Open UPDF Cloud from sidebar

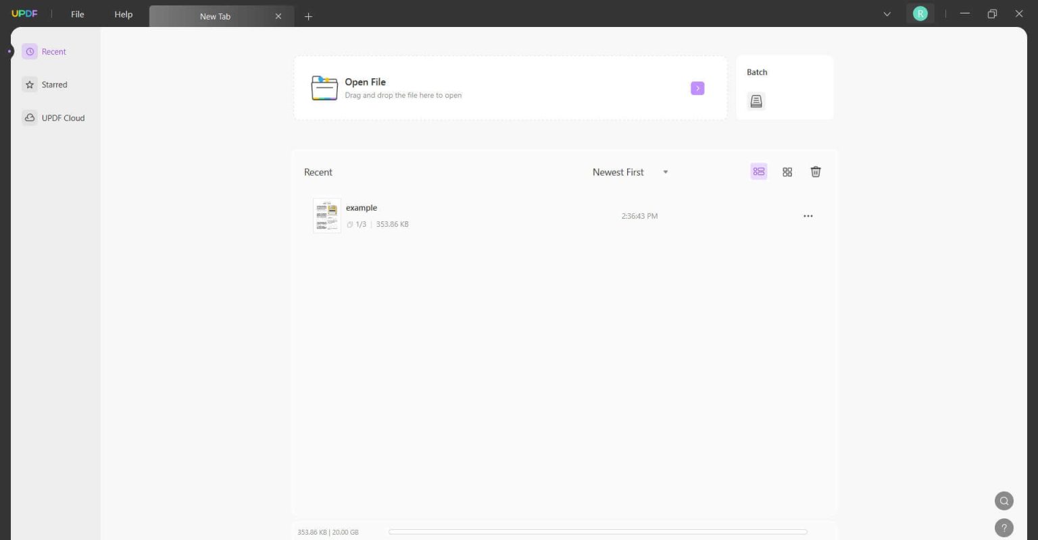click(x=63, y=117)
